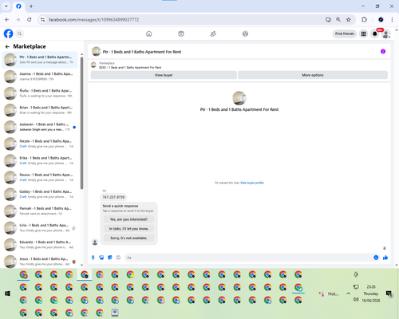Open the Gabby draft conversation
The height and width of the screenshot is (319, 399).
(40, 194)
